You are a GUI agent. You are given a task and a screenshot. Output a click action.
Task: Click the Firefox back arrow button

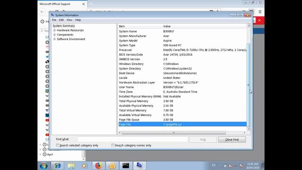click(x=42, y=12)
